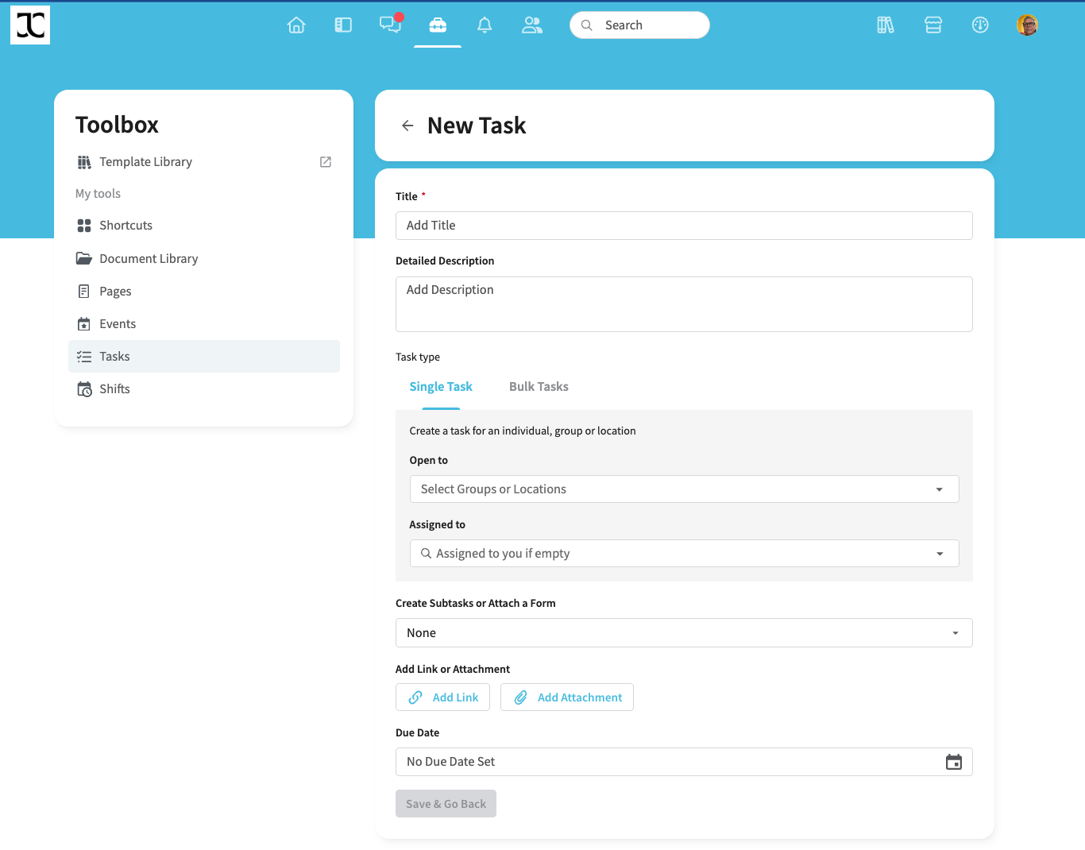Open the chat messages icon with red badge
Image resolution: width=1085 pixels, height=850 pixels.
tap(390, 25)
